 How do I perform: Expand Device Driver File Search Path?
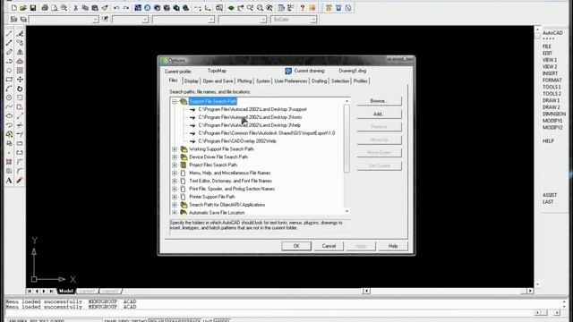175,157
